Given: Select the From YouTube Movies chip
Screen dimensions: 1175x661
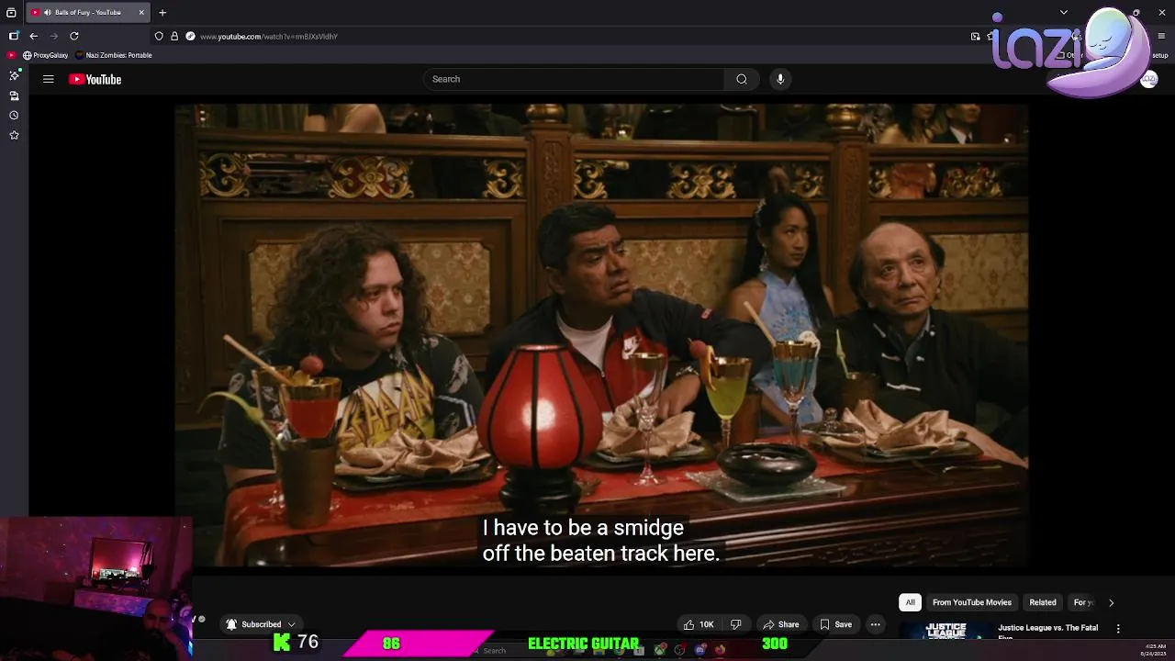Looking at the screenshot, I should tap(972, 602).
